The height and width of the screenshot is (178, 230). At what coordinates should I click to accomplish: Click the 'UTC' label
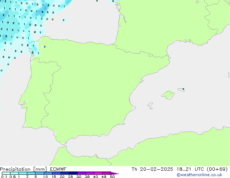tap(199, 169)
